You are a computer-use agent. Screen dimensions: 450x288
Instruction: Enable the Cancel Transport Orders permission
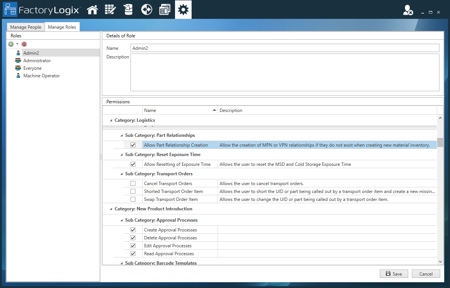tap(133, 183)
